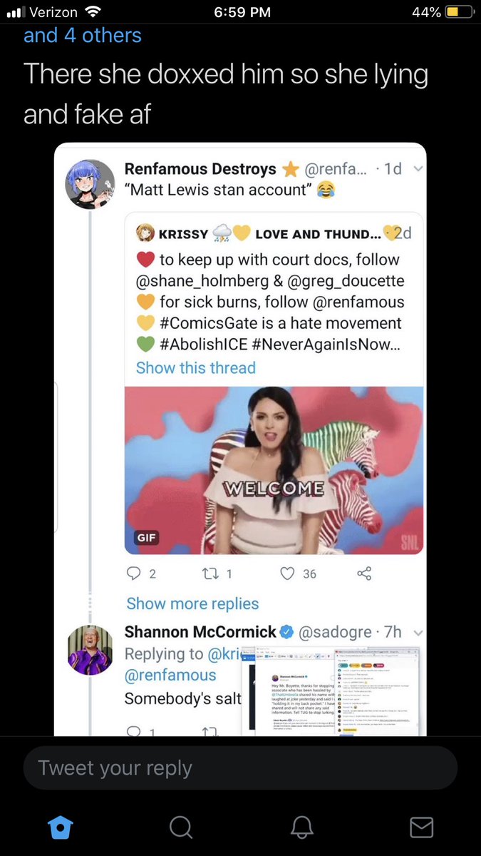The width and height of the screenshot is (481, 856).
Task: Open the Messages envelope tab
Action: pyautogui.click(x=422, y=827)
